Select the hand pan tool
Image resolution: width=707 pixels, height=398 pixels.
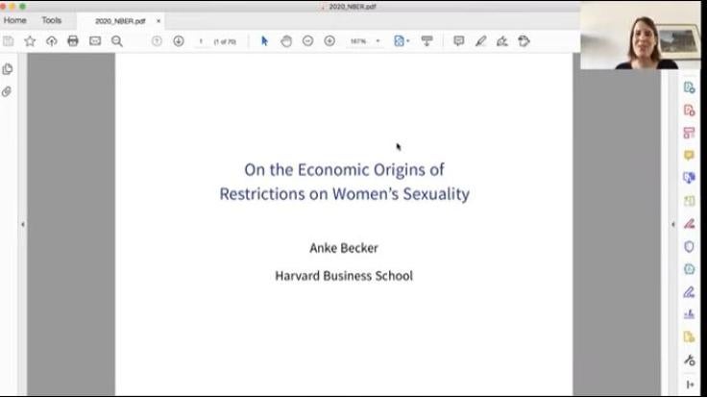(x=286, y=41)
